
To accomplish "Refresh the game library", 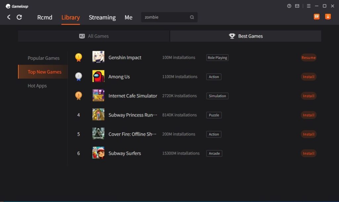I will [19, 17].
